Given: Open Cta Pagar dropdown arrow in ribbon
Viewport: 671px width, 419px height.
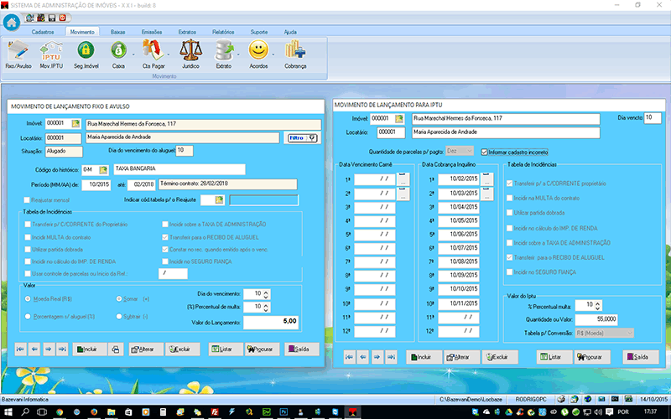Looking at the screenshot, I should [x=169, y=54].
